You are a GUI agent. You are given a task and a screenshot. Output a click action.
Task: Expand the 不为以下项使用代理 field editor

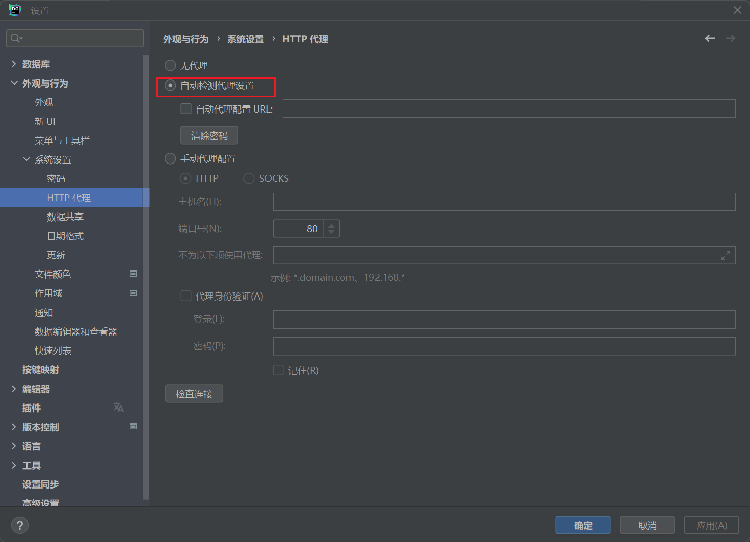tap(726, 255)
